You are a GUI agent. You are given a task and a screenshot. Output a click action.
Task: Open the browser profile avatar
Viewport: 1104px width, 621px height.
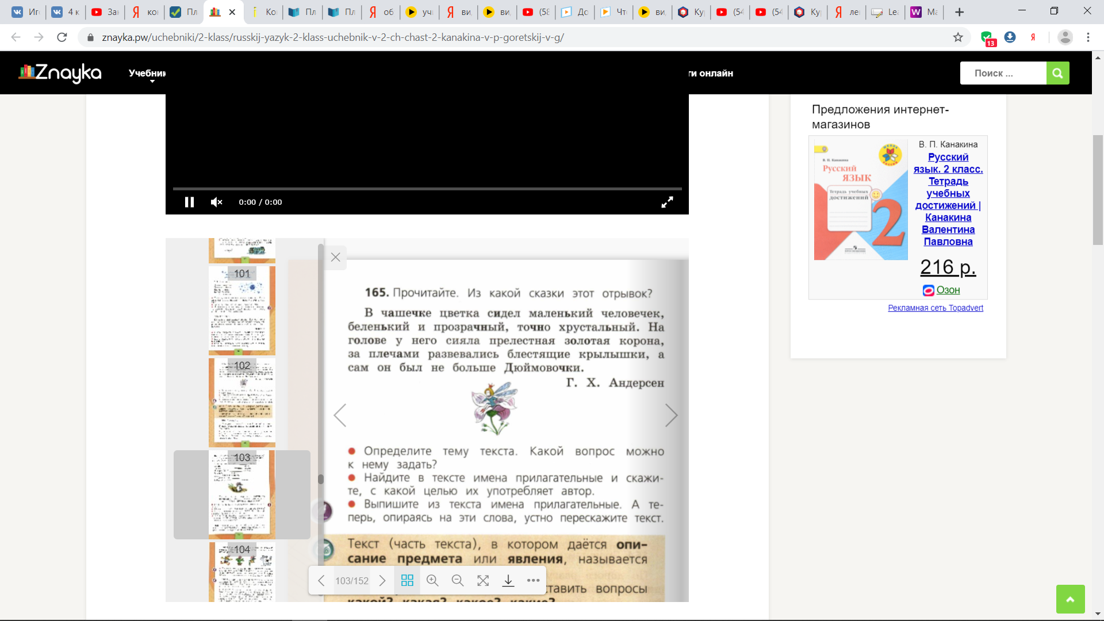(x=1065, y=37)
